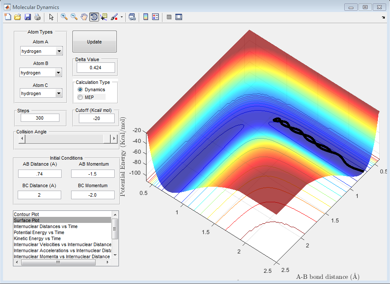This screenshot has width=390, height=284.
Task: Select the Zoom Out magnifier tool
Action: [x=74, y=17]
